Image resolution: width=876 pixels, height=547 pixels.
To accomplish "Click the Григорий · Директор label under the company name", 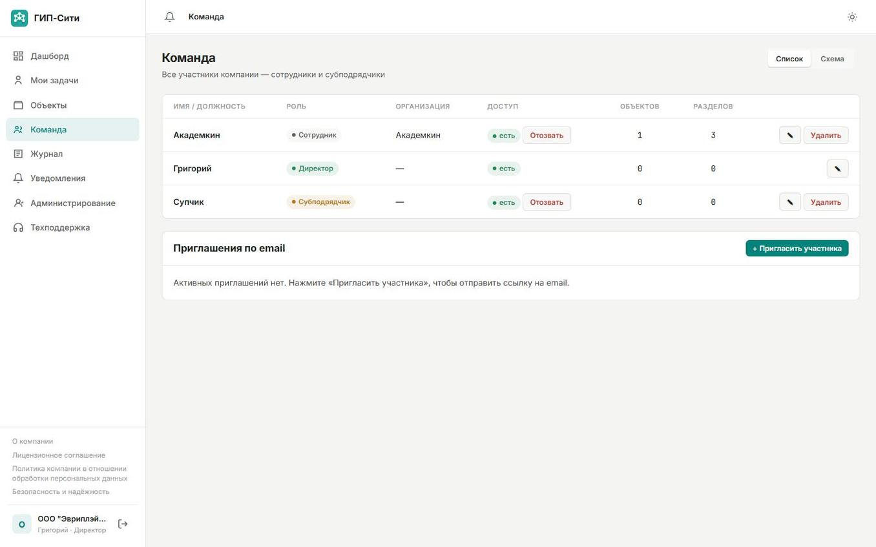I will (72, 530).
